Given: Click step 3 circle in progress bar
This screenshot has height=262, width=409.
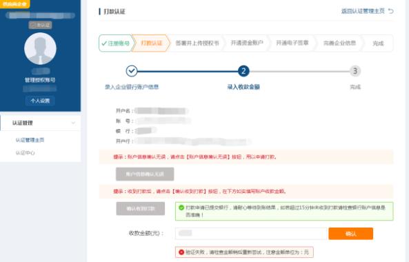Looking at the screenshot, I should click(355, 71).
